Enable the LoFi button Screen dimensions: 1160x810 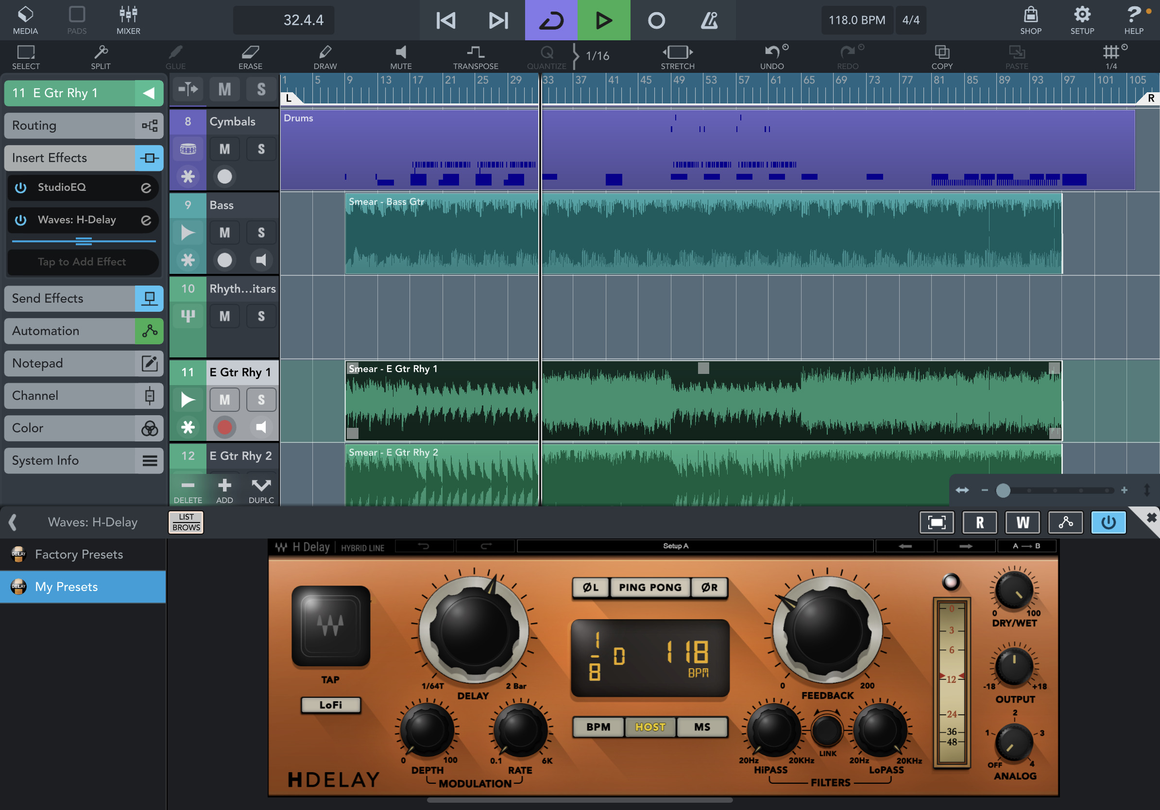[330, 705]
